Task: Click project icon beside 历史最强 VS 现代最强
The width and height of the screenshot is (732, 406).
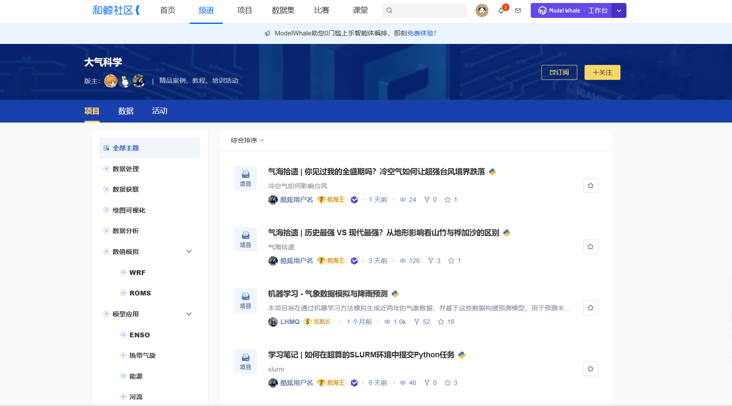Action: tap(245, 239)
